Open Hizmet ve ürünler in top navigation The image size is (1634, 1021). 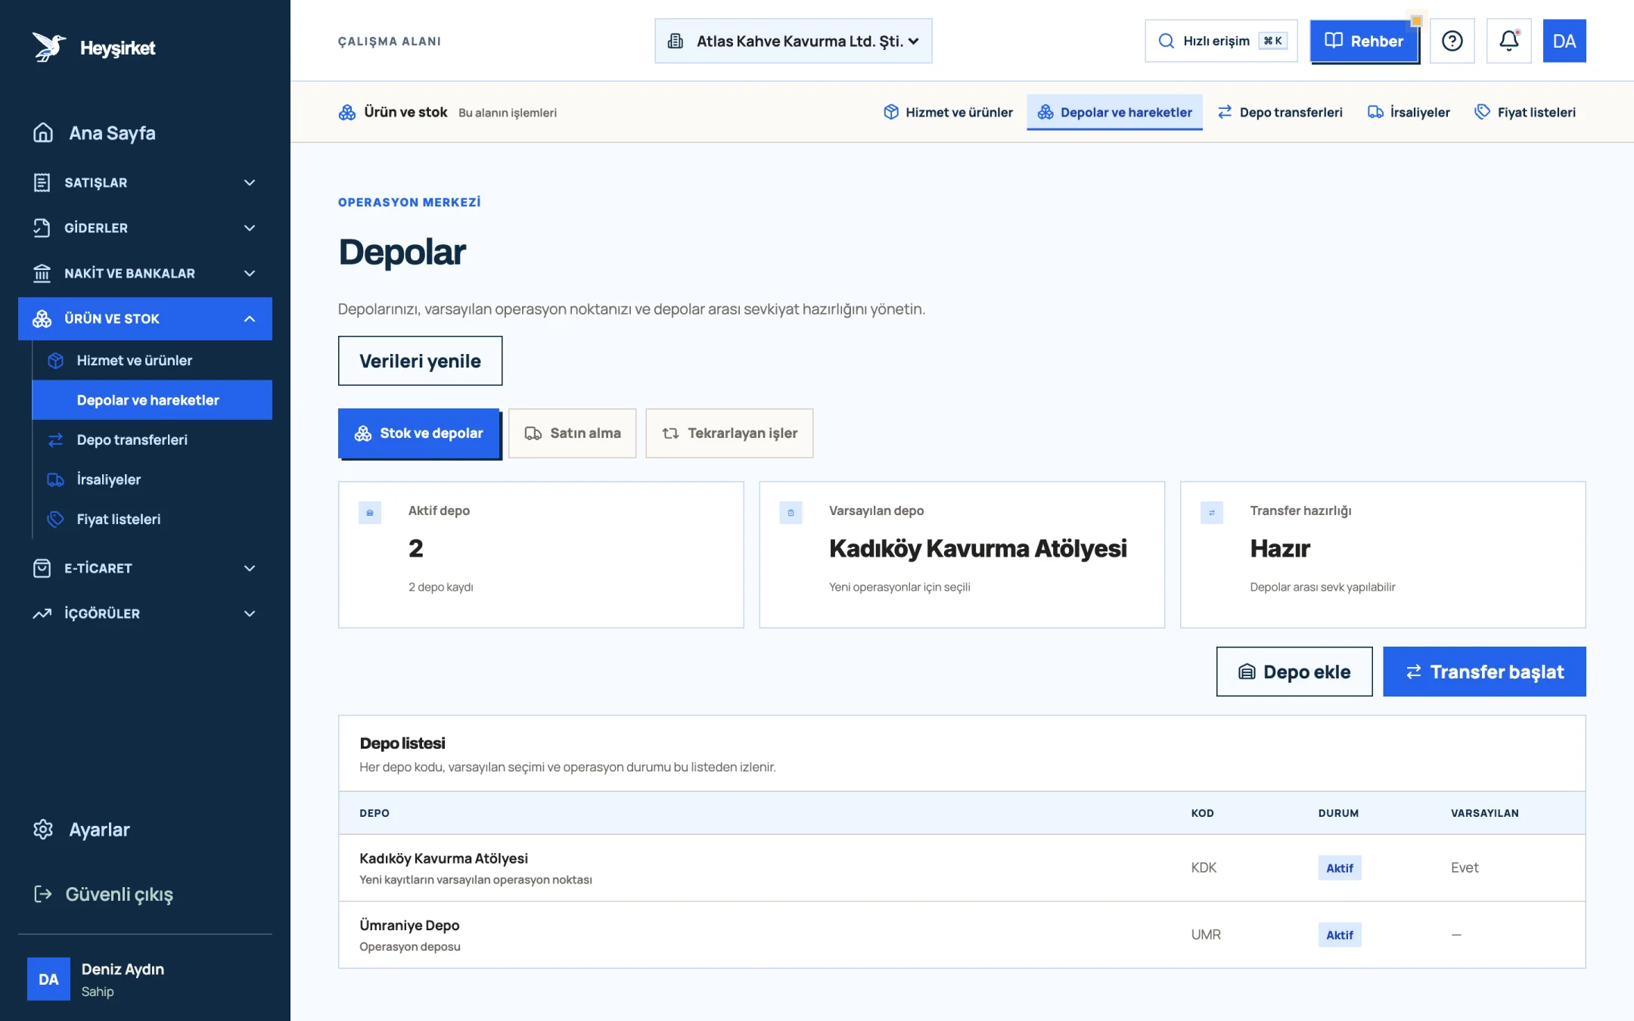coord(948,113)
